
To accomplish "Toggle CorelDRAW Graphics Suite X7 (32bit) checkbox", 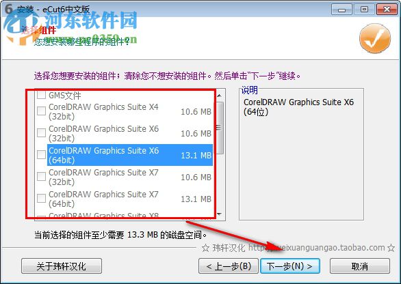I will 41,176.
